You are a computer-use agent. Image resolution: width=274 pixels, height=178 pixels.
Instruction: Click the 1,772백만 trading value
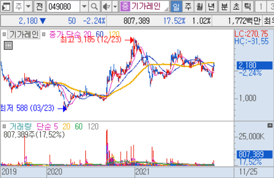pyautogui.click(x=244, y=21)
